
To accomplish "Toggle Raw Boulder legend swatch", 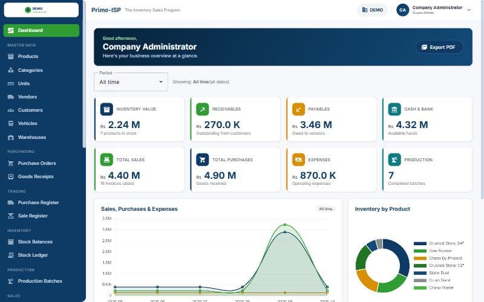I will click(x=420, y=251).
